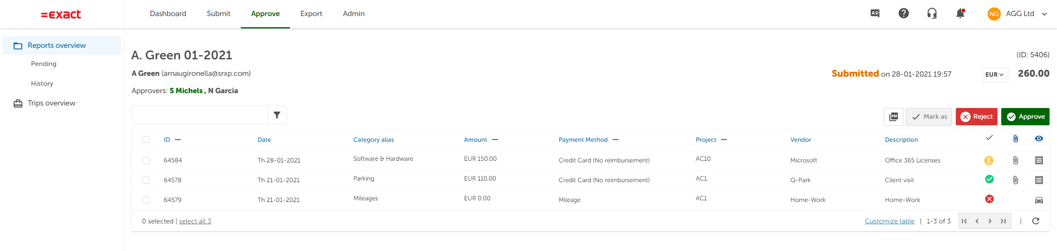
Task: Open Customize table link
Action: (890, 221)
